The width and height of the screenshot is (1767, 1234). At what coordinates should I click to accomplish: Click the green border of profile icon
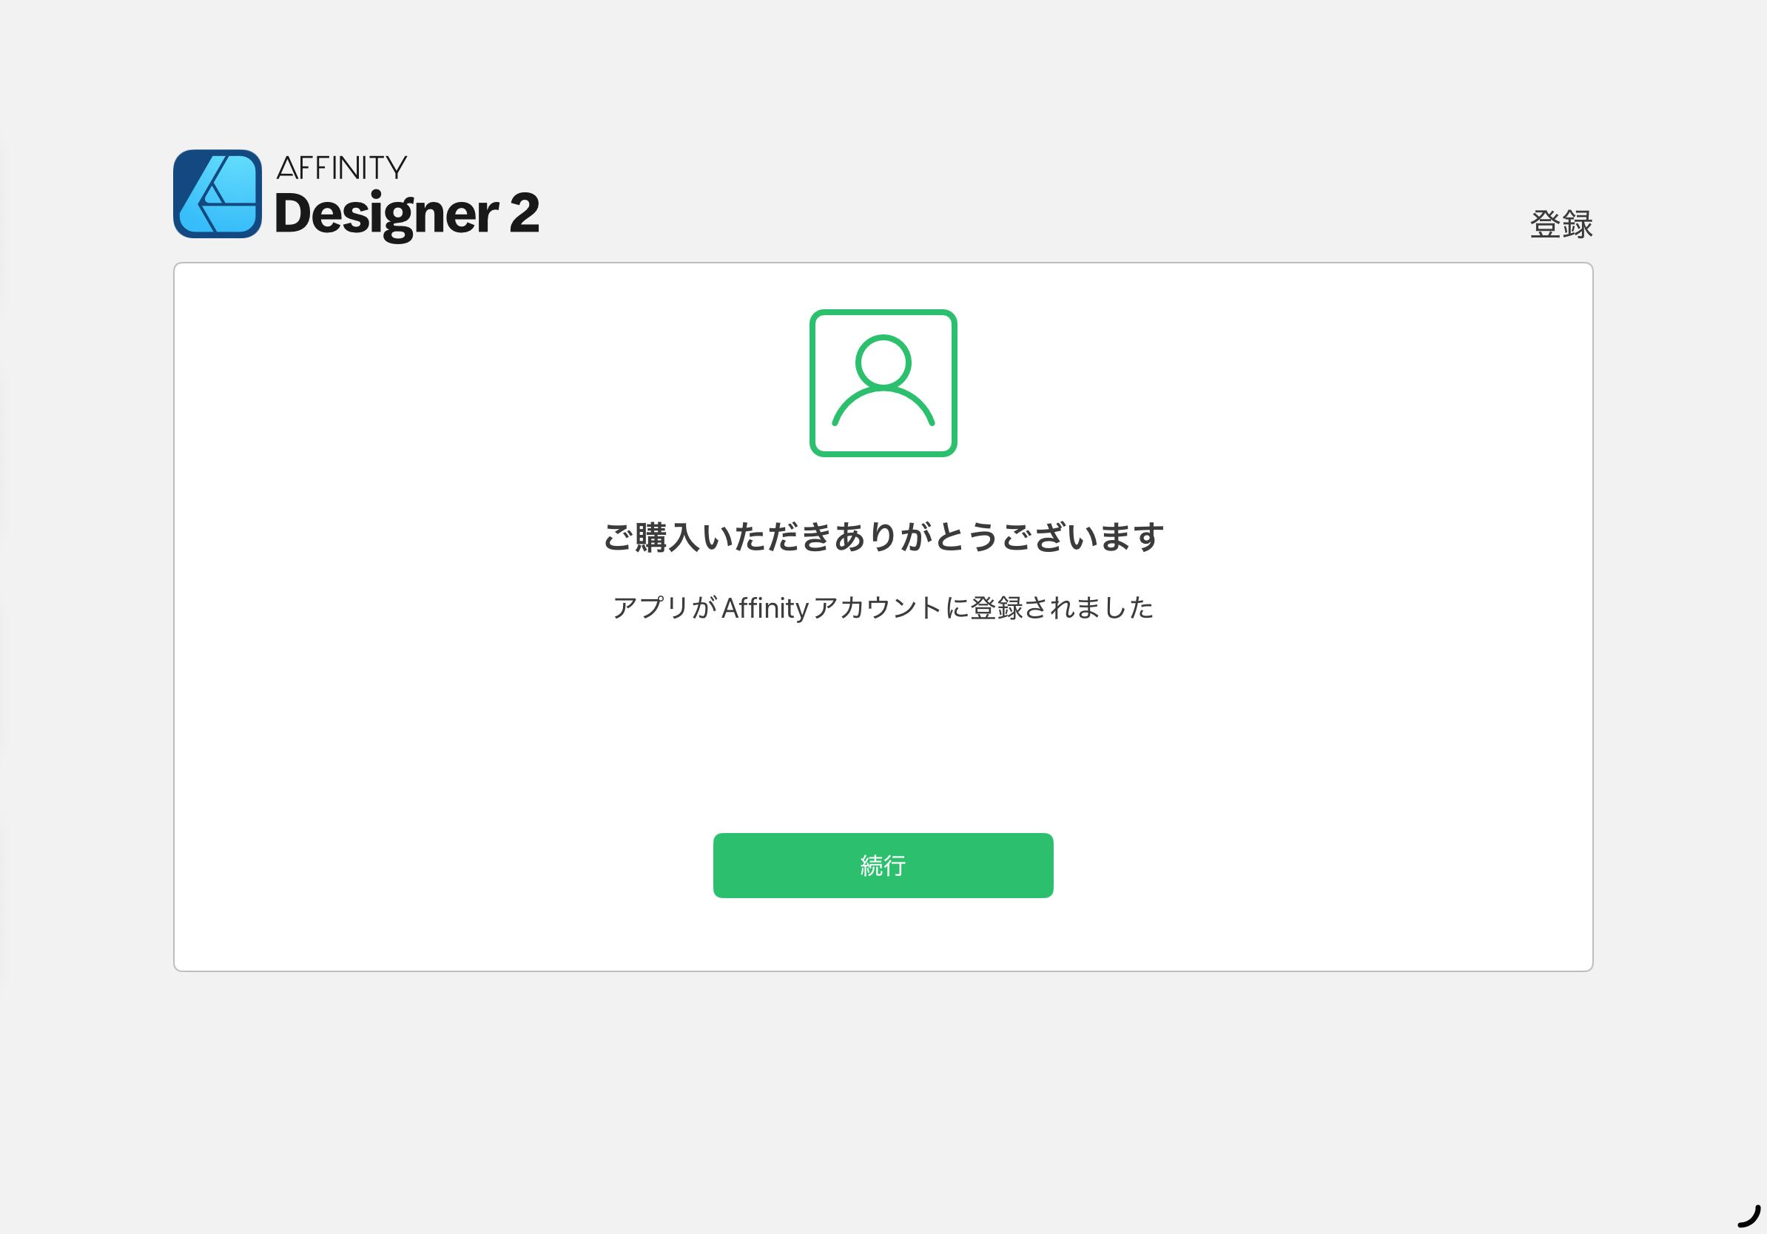click(x=813, y=383)
